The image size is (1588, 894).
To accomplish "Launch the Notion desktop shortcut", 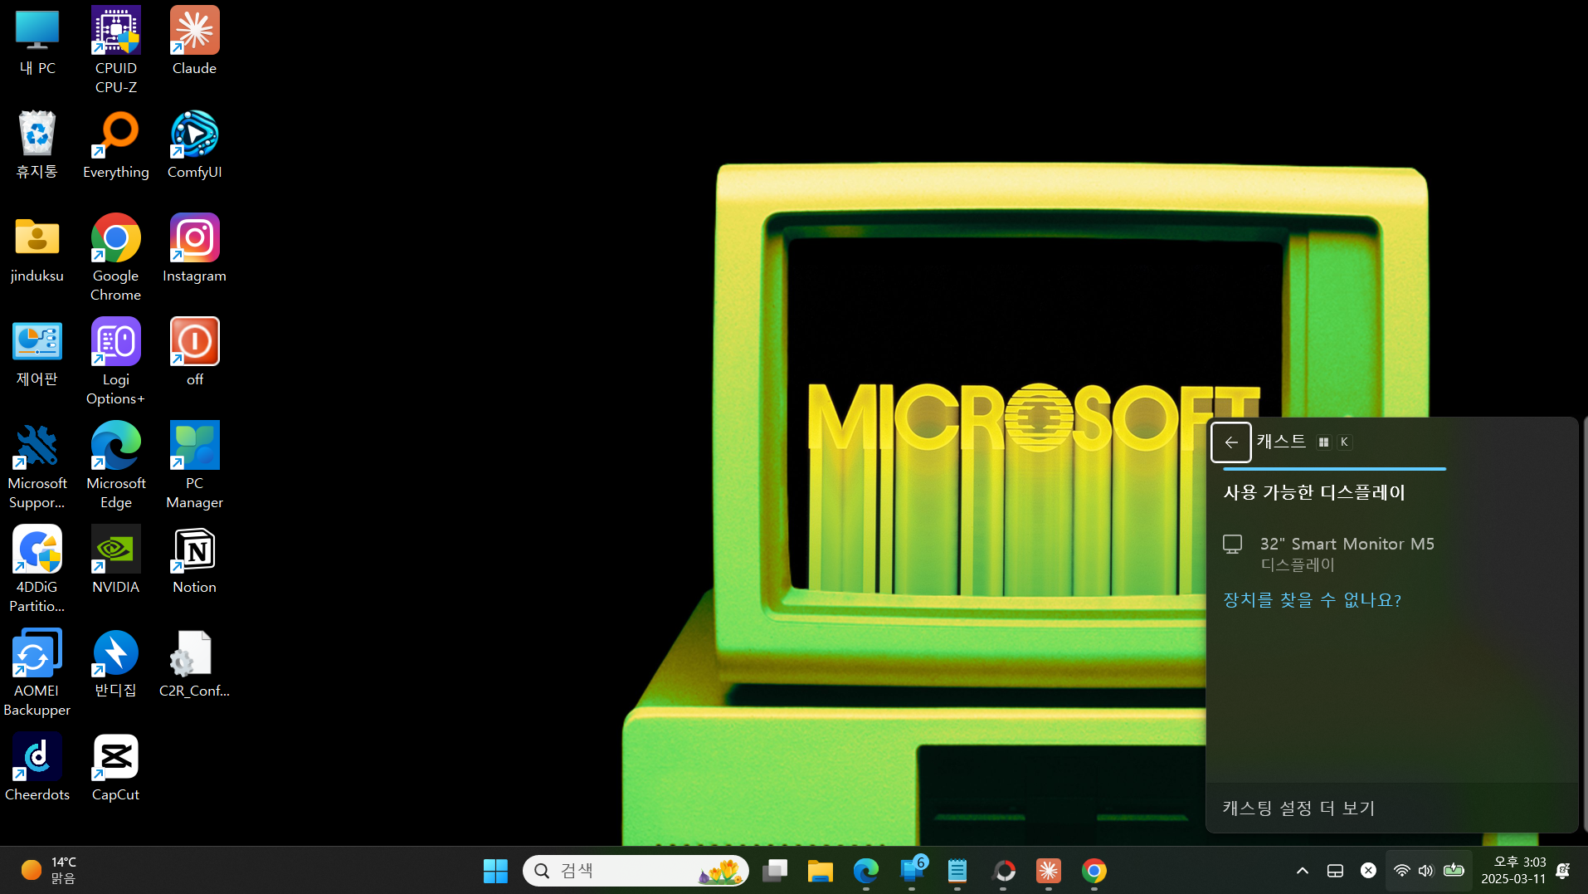I will tap(194, 560).
